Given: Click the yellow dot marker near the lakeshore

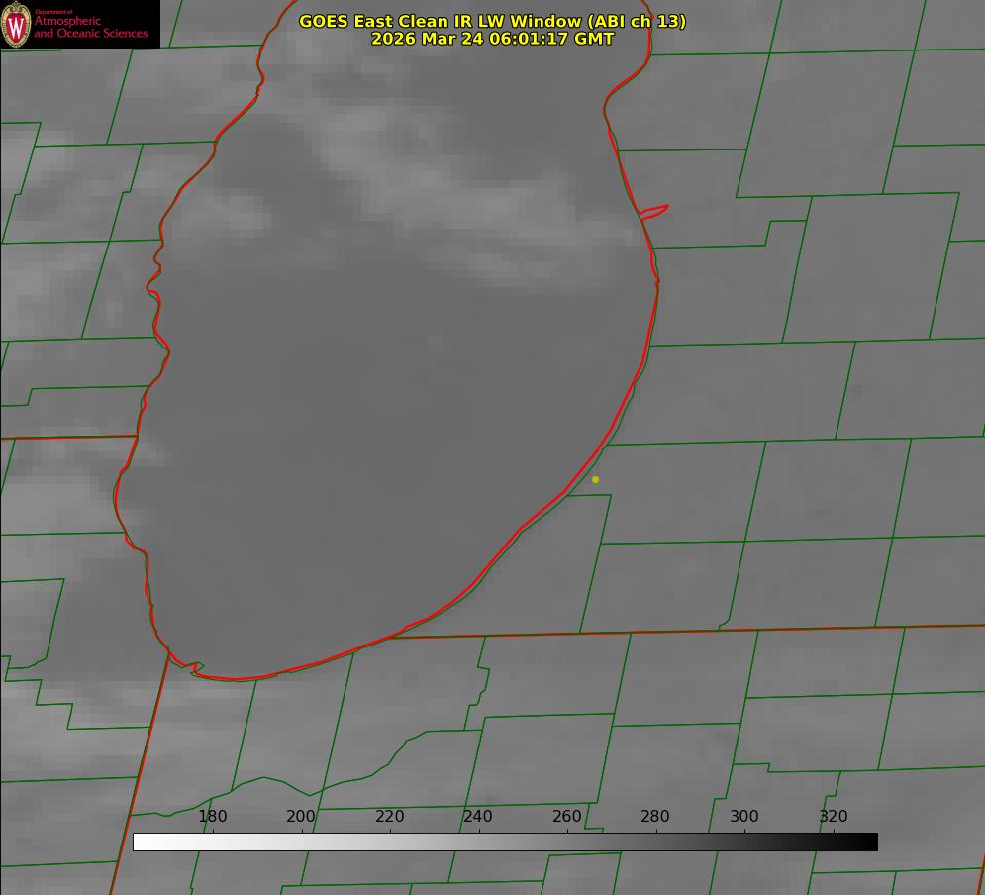Looking at the screenshot, I should coord(595,479).
